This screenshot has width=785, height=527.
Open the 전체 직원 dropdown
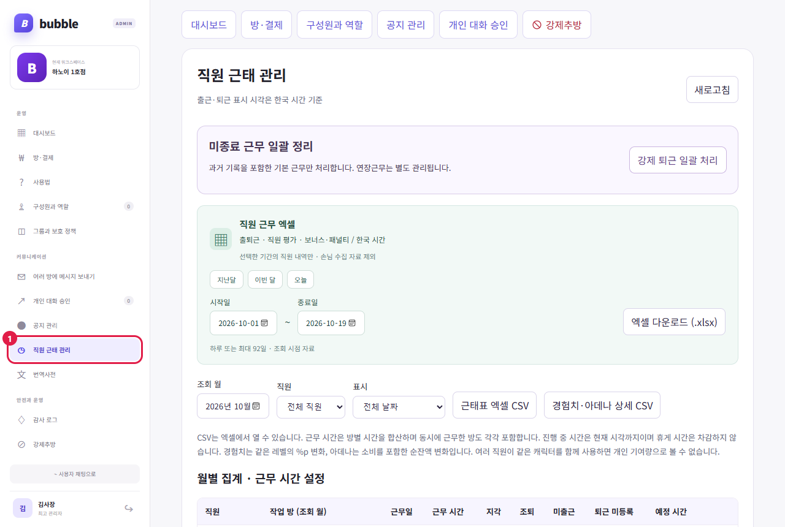click(311, 407)
